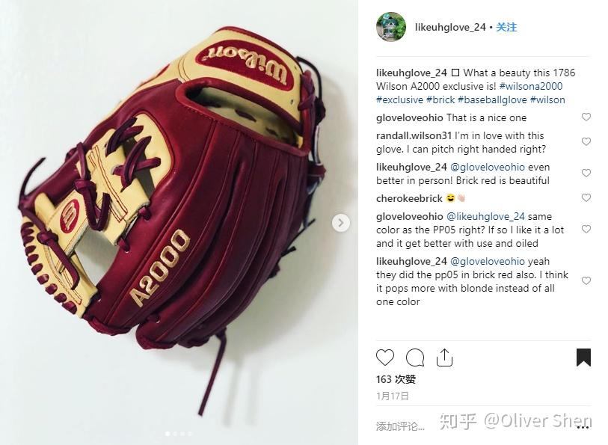
Task: Like the 'Brick red is beautiful' reply
Action: pos(586,174)
